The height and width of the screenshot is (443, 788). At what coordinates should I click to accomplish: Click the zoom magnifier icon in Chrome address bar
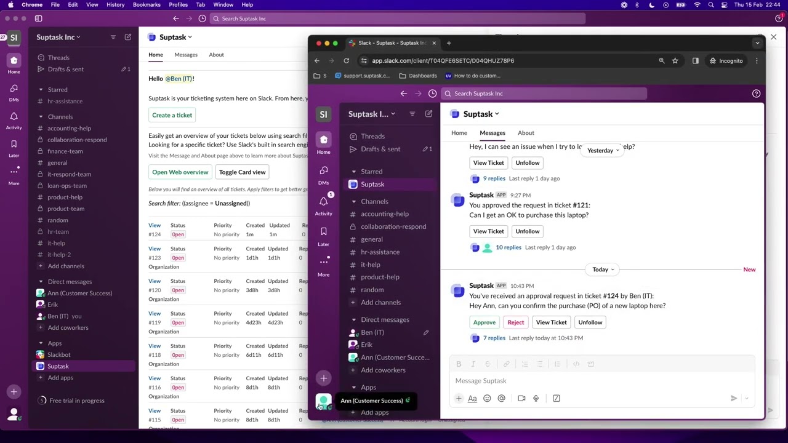click(x=662, y=61)
